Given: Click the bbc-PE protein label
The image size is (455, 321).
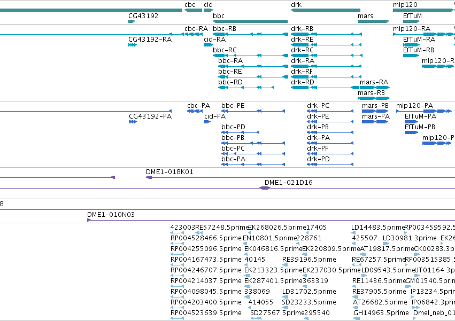Looking at the screenshot, I should pyautogui.click(x=233, y=106).
